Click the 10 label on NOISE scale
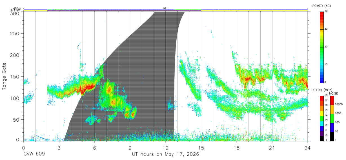This screenshot has height=160, width=346. pyautogui.click(x=336, y=131)
